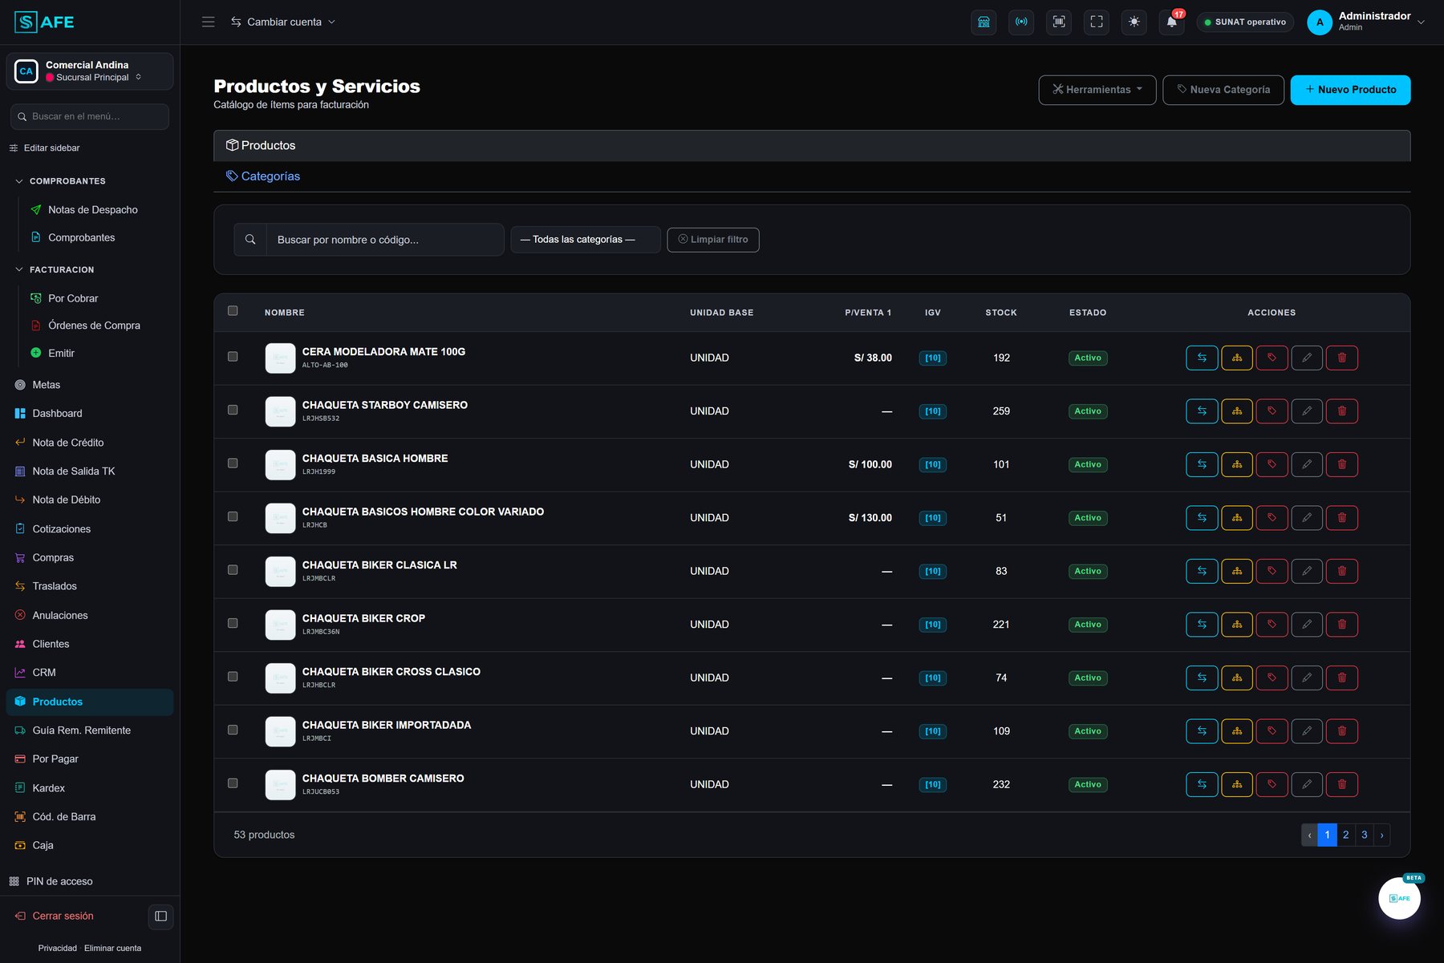Click the broadcast signal icon in header

[x=1021, y=22]
